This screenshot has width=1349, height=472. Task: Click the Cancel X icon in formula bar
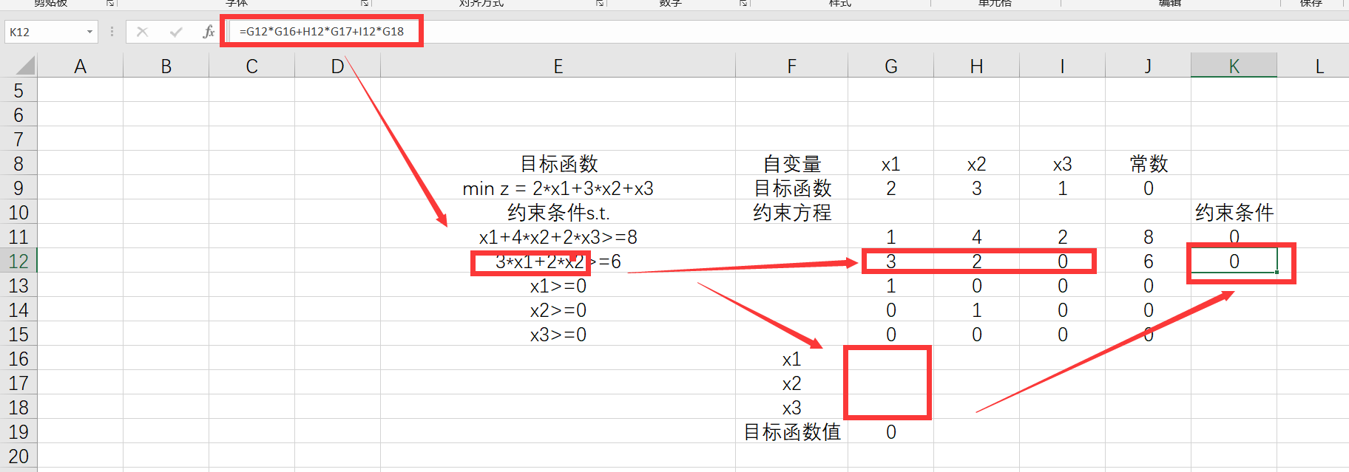click(x=143, y=32)
